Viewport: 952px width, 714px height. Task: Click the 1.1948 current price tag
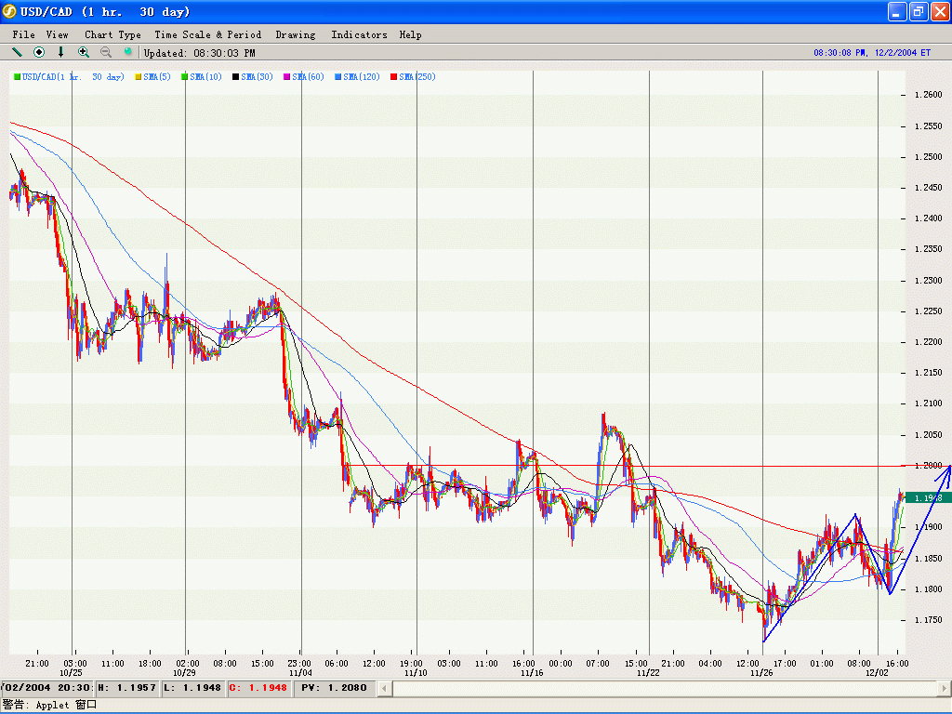928,498
